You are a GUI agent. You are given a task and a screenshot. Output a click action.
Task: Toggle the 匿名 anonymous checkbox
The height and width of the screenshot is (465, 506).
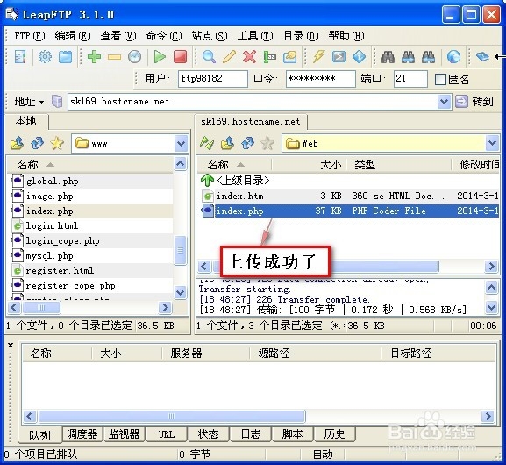click(x=440, y=79)
